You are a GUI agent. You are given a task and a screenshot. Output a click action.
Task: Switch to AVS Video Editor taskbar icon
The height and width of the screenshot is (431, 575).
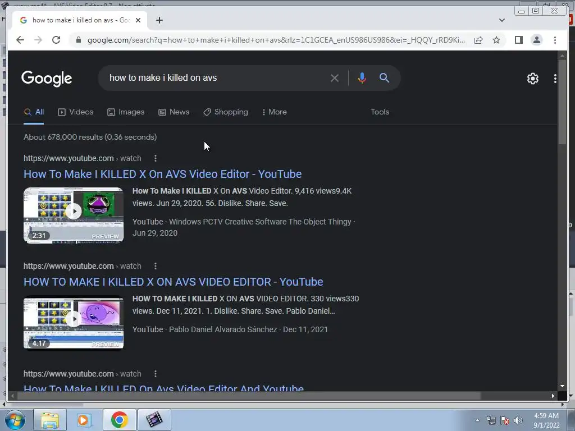(x=154, y=420)
